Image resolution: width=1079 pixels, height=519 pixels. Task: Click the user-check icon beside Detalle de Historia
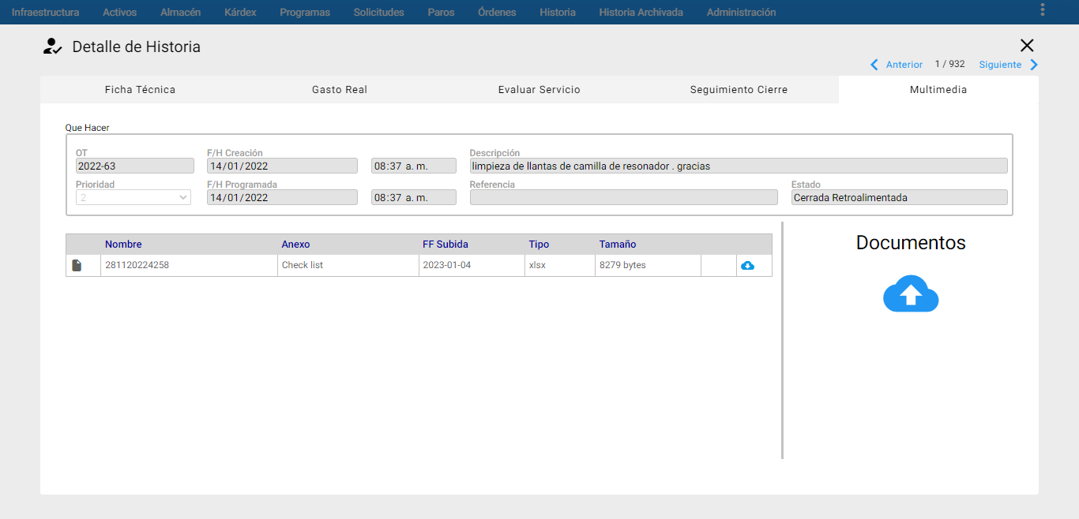tap(52, 47)
